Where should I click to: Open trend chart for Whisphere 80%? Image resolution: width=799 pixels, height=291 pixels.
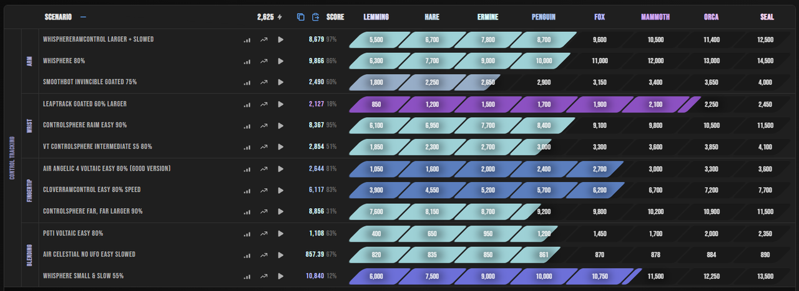[264, 61]
